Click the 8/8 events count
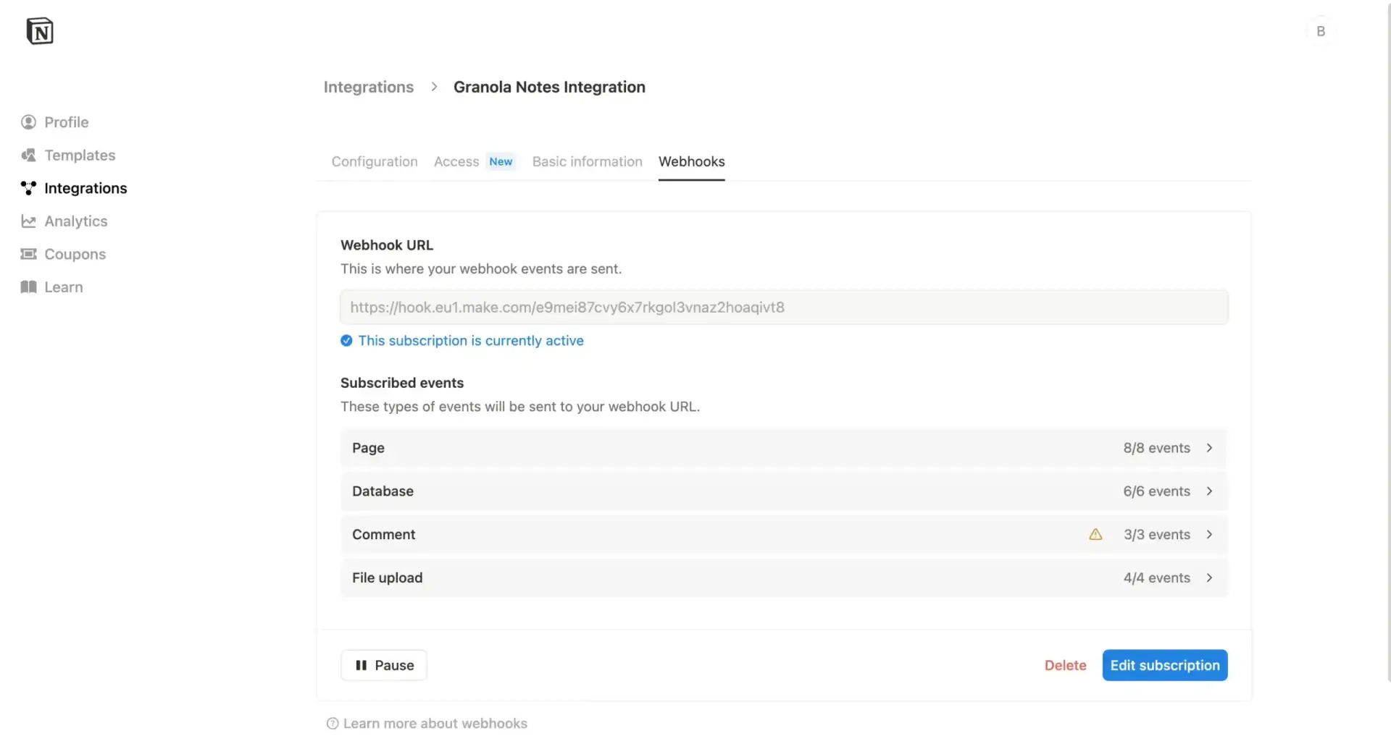This screenshot has width=1391, height=741. 1156,448
